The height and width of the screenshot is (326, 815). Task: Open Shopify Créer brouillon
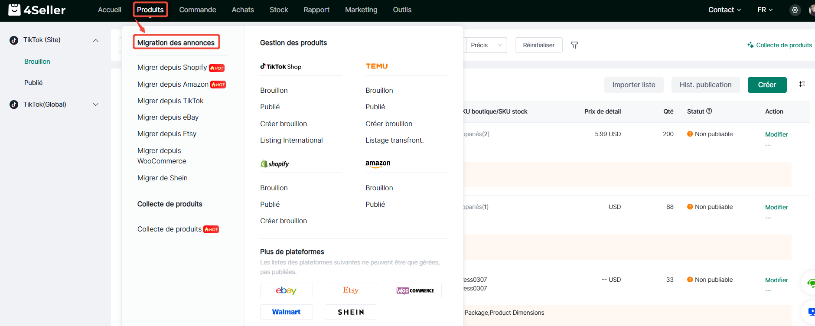coord(284,221)
